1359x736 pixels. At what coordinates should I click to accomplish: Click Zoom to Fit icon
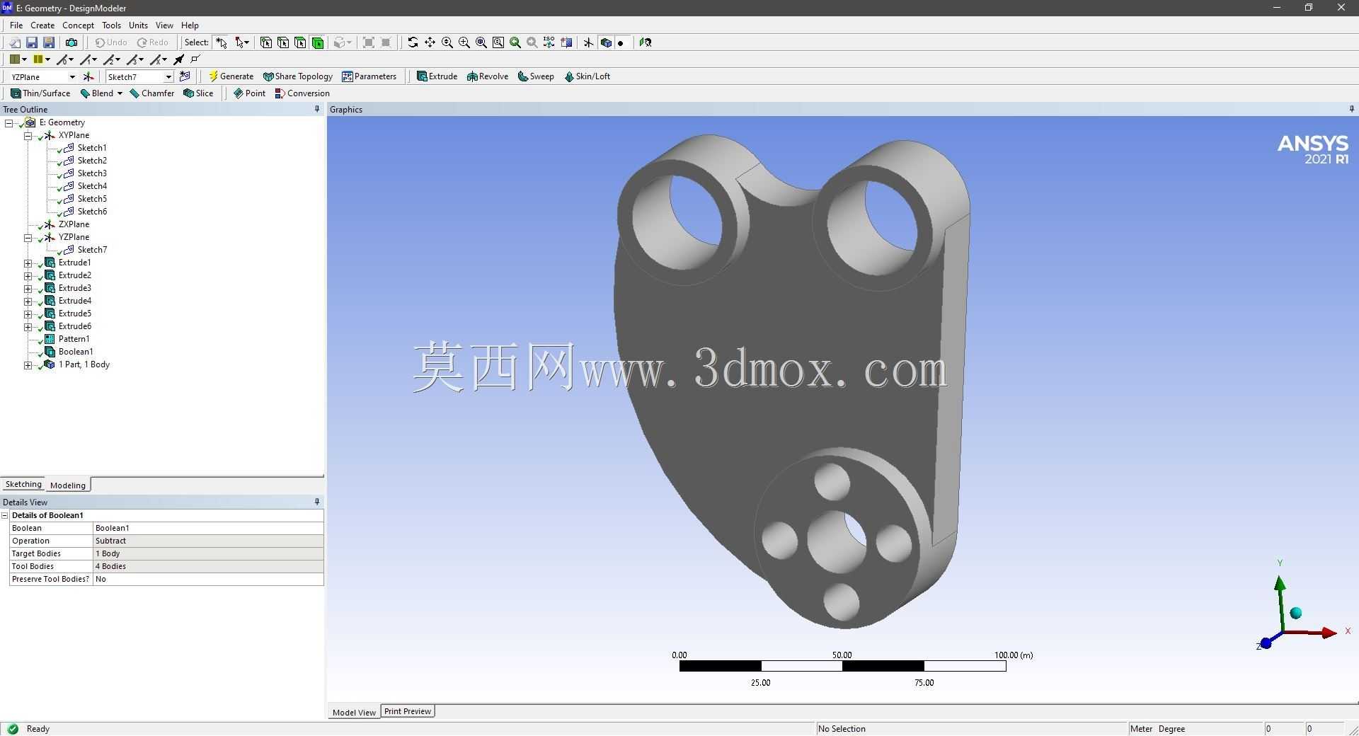481,42
